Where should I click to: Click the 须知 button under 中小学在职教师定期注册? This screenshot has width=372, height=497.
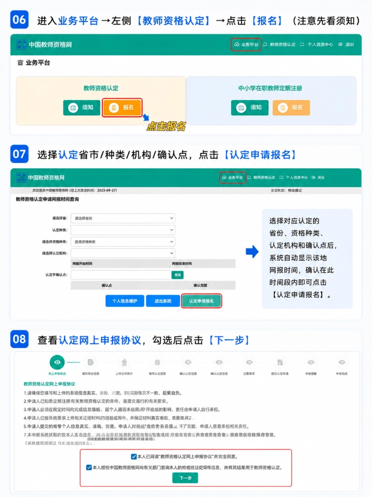click(x=250, y=107)
